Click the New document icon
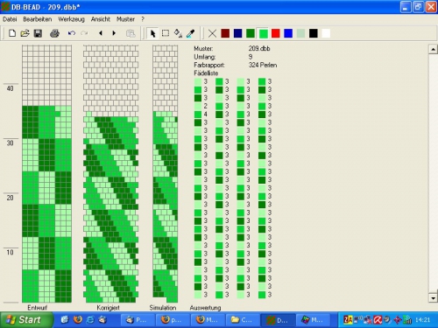 [12, 33]
